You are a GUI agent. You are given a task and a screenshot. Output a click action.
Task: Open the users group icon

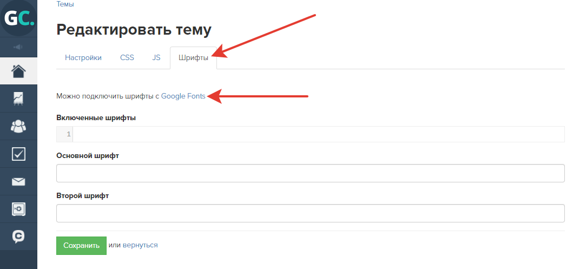[18, 126]
